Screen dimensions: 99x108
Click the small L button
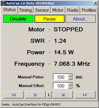click(x=49, y=95)
